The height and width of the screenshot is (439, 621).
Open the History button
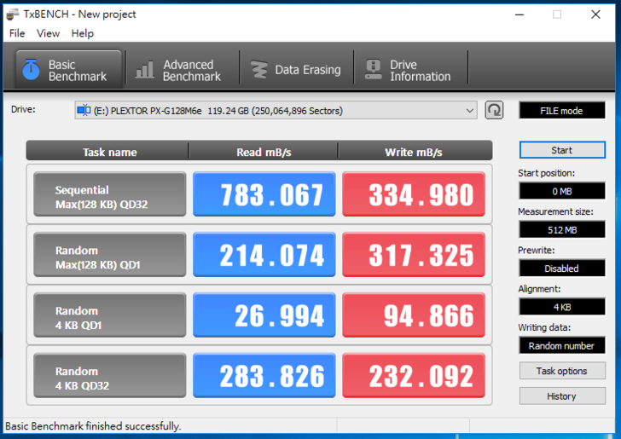562,396
